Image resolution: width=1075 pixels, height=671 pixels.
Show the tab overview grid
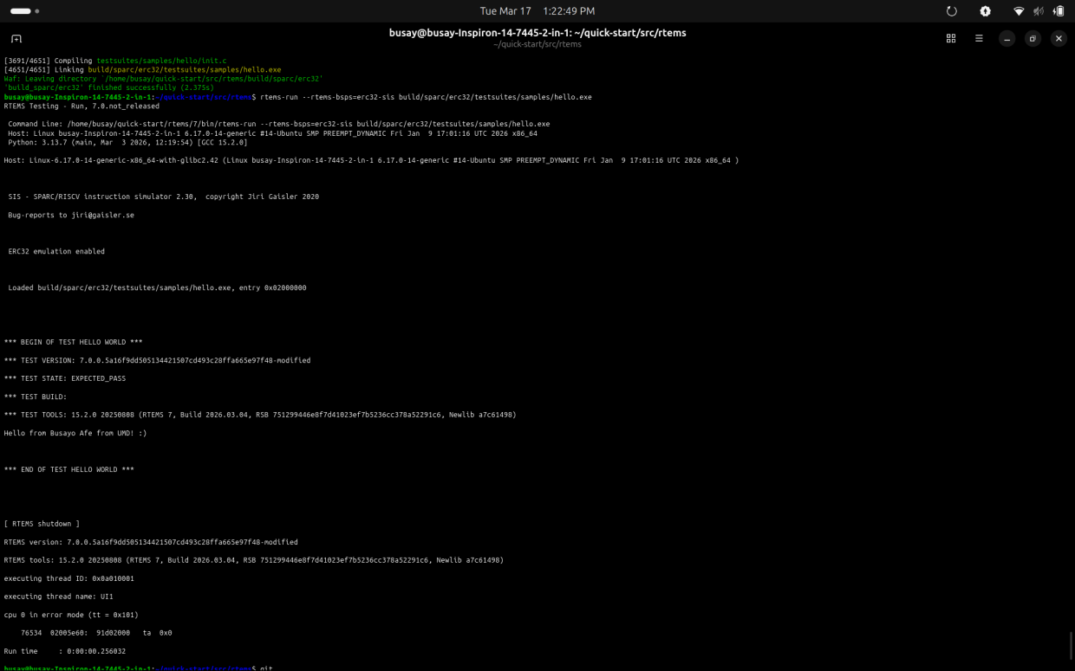coord(951,39)
